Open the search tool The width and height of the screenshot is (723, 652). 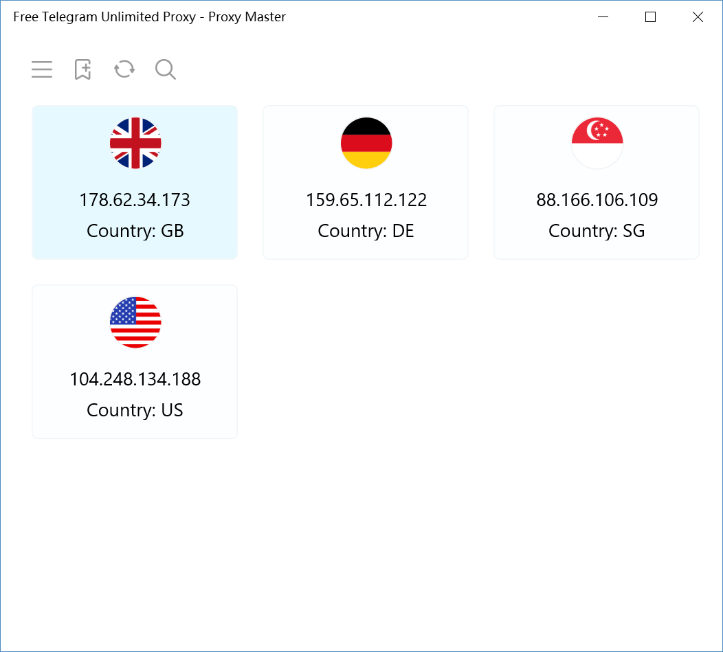(x=166, y=69)
